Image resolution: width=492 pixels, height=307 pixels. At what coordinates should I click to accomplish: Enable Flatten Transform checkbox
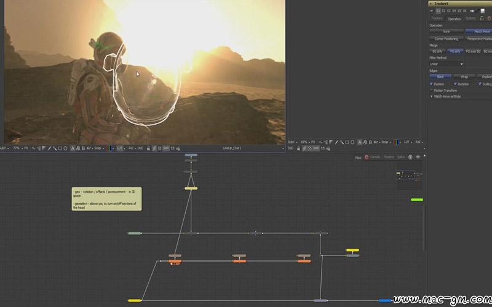[x=432, y=90]
